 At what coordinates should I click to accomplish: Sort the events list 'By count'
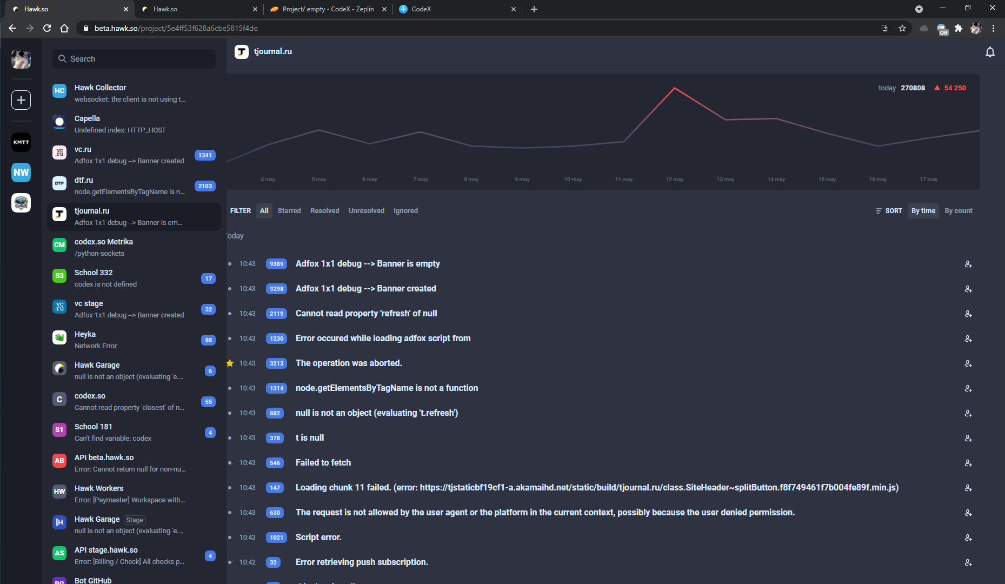click(x=958, y=210)
